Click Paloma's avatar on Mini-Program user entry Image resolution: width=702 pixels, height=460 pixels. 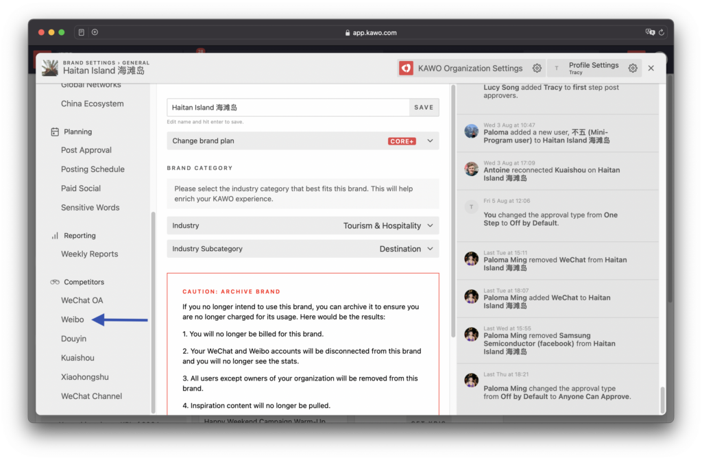pyautogui.click(x=472, y=131)
